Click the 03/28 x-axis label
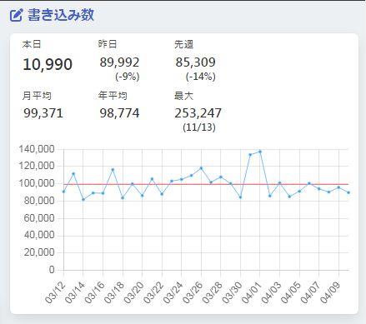The image size is (366, 324). tap(213, 292)
